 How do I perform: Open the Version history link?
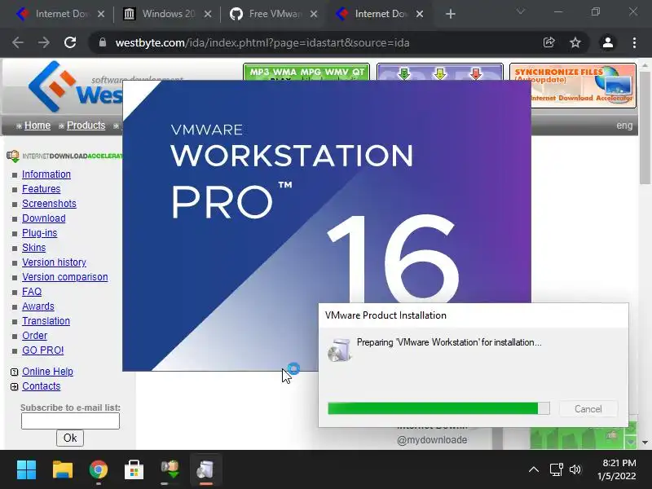click(54, 262)
